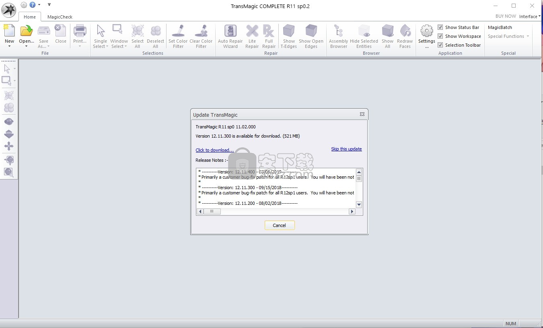The height and width of the screenshot is (328, 543).
Task: Click BUY NOW in the top bar
Action: (x=506, y=16)
